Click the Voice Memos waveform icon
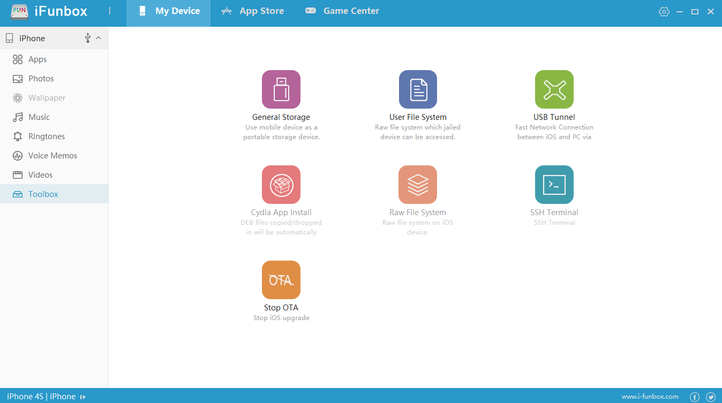722x403 pixels. click(x=18, y=156)
